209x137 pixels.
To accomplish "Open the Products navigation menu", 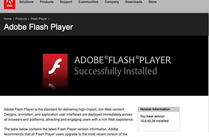I will click(47, 2).
